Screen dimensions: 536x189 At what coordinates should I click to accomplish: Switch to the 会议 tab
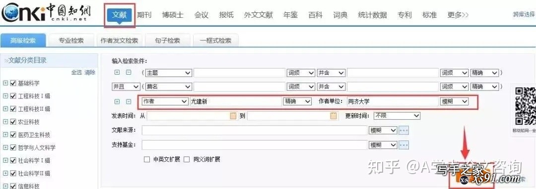pyautogui.click(x=201, y=15)
